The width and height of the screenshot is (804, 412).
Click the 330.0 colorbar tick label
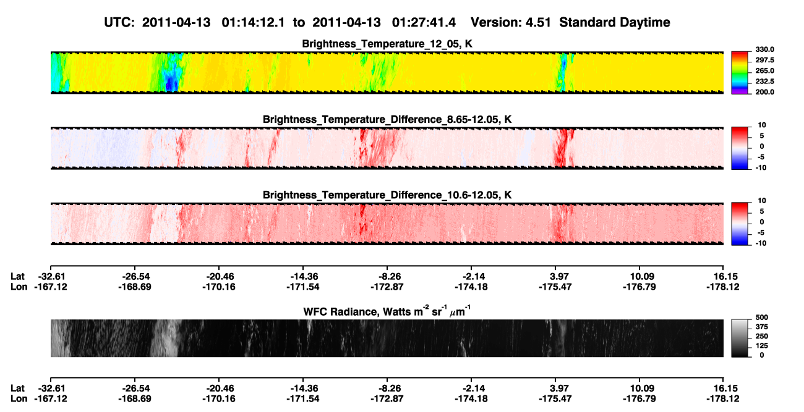coord(766,49)
